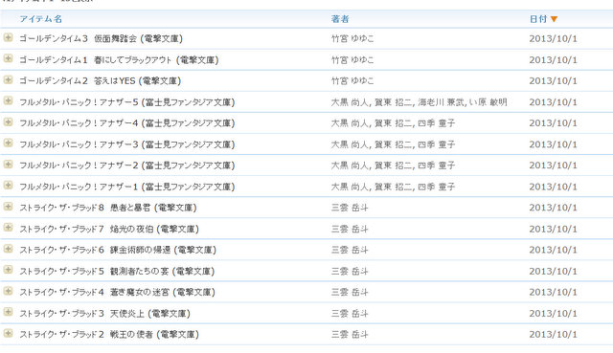Expand the ストライク・ザ・ブラッド6 錬金術師の帰還 row

pos(8,249)
